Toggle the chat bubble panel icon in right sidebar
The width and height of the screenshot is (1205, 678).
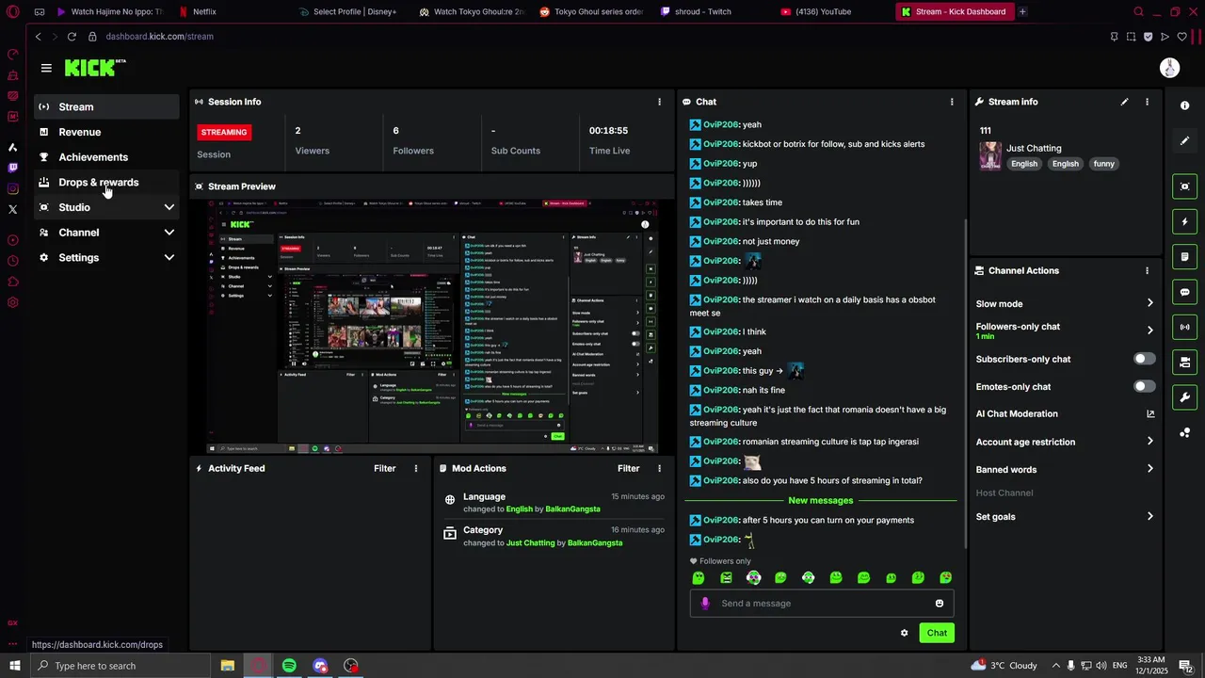[1184, 292]
